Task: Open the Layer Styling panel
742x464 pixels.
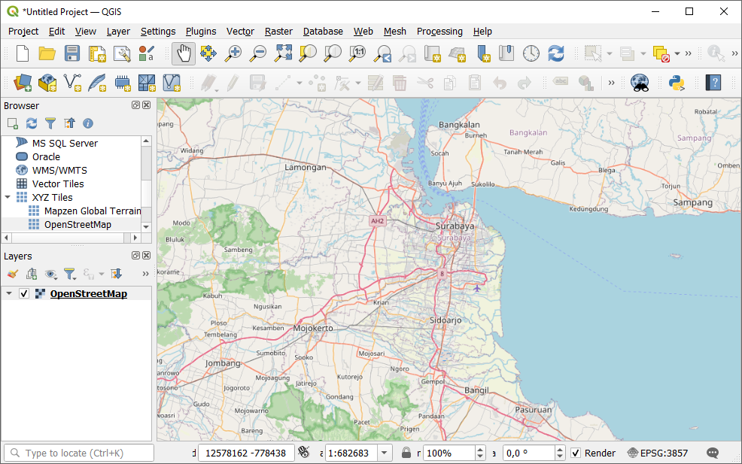Action: 11,274
